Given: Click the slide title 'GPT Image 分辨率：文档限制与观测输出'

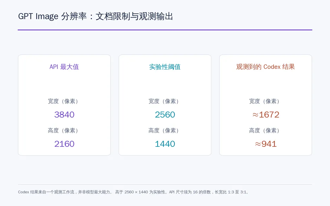Looking at the screenshot, I should click(x=95, y=16).
